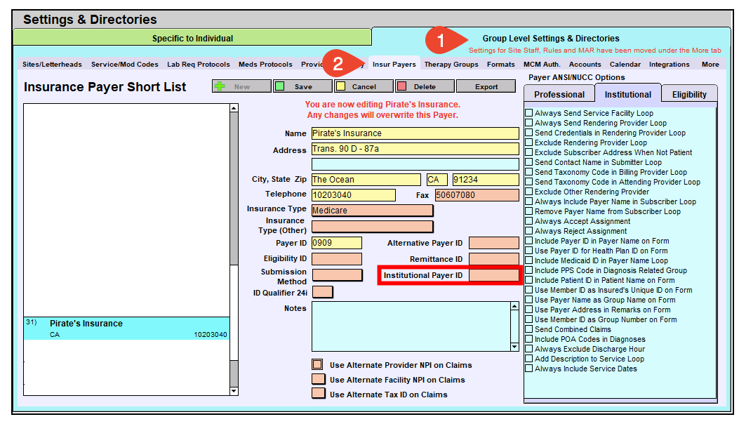Screen dimensions: 739x424
Task: Click the Institutional Payer ID field
Action: point(493,276)
